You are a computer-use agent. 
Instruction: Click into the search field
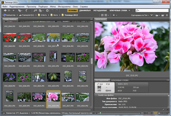click(152, 11)
